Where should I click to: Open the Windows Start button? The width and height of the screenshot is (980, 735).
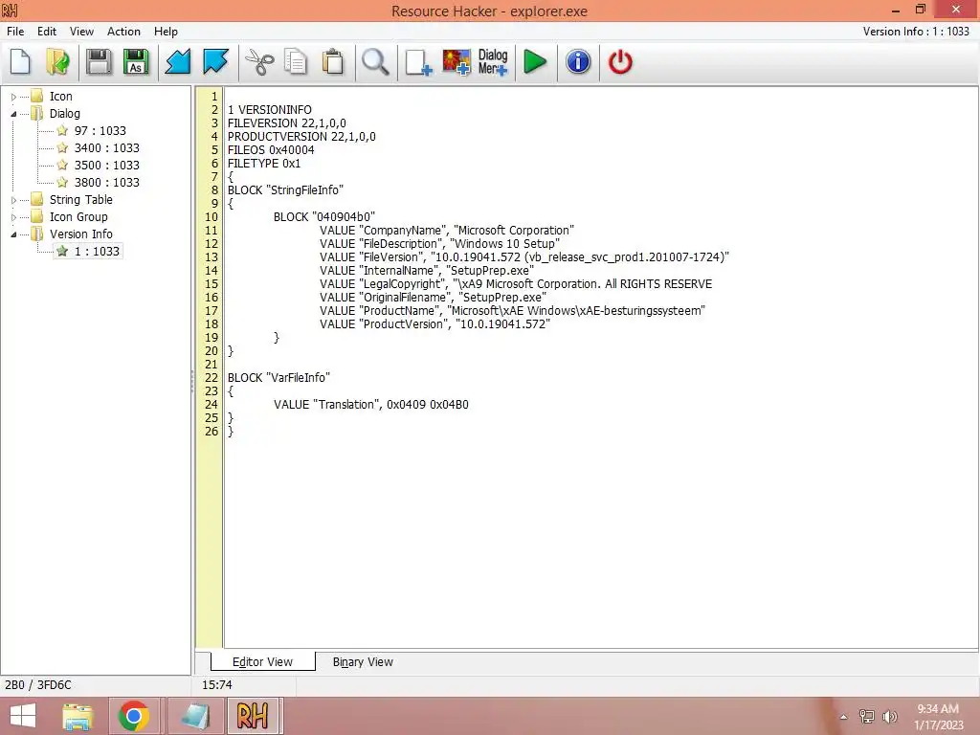coord(23,716)
